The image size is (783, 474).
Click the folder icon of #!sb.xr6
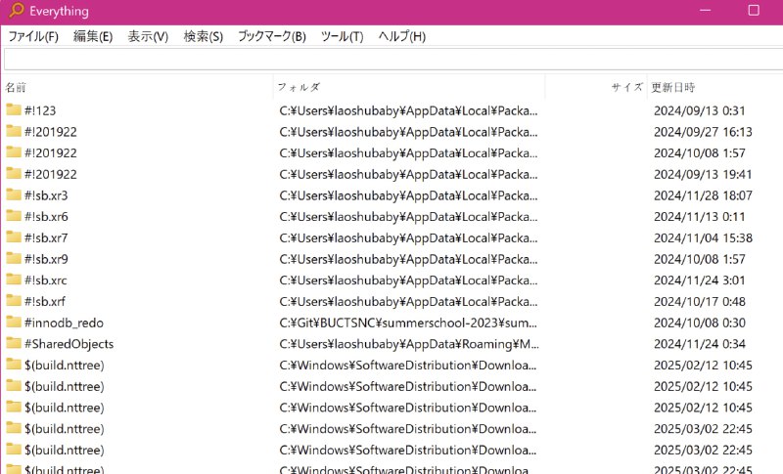[x=14, y=216]
